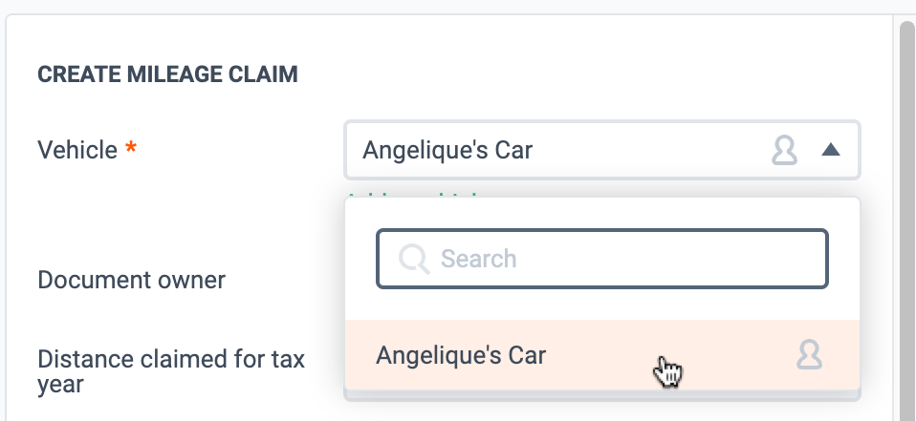Image resolution: width=916 pixels, height=421 pixels.
Task: Click the Vehicle field label
Action: [77, 150]
